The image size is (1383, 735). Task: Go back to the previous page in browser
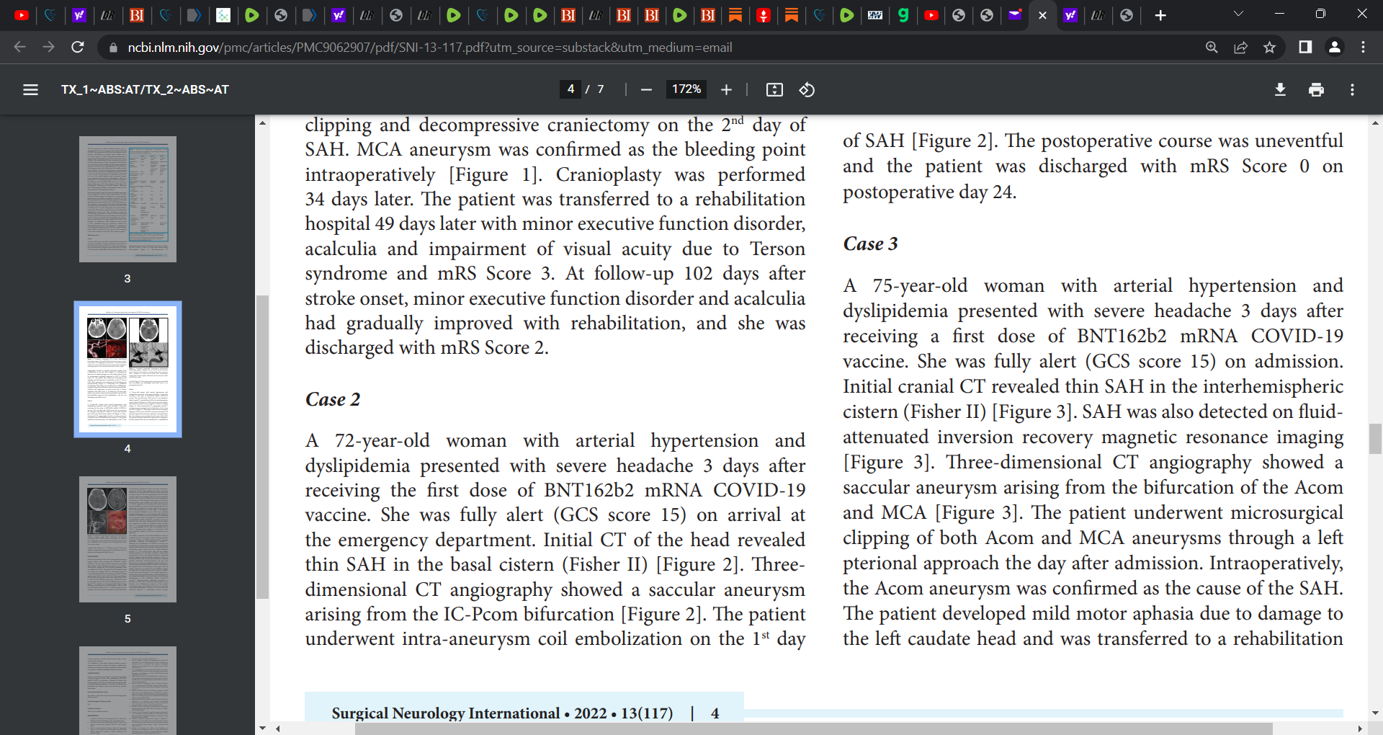point(19,47)
